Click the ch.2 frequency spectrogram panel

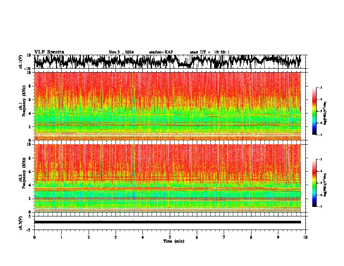click(x=168, y=178)
